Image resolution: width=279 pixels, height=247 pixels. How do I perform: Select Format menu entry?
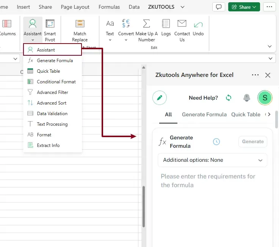[52, 135]
